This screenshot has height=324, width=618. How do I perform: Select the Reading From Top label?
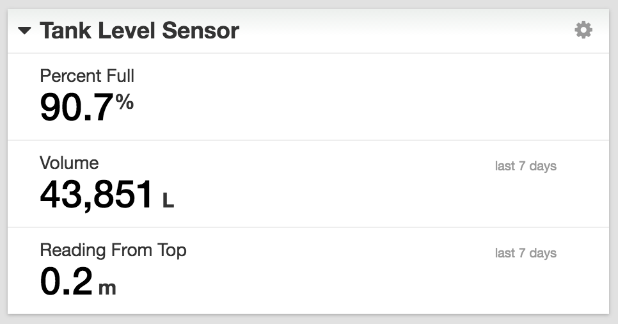coord(113,250)
